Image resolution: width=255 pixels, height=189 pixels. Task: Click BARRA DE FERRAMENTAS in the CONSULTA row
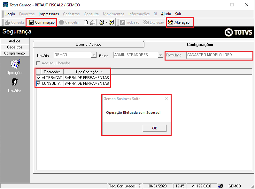point(87,84)
